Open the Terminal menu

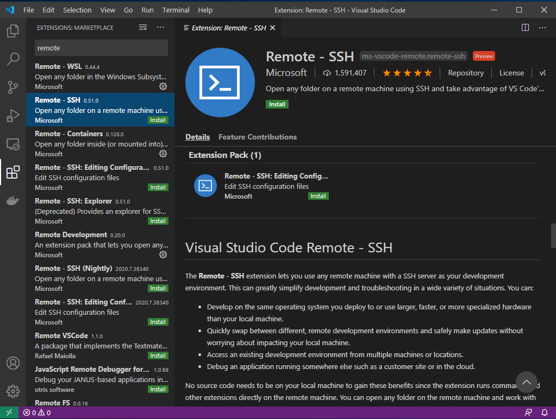tap(176, 10)
